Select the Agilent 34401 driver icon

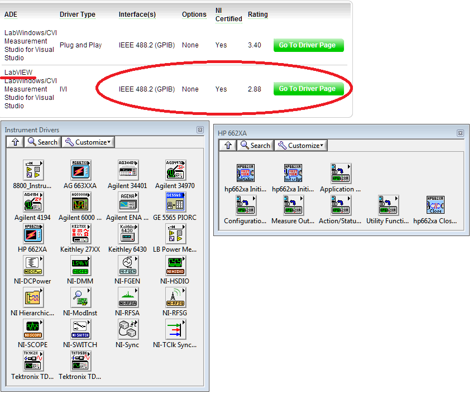[127, 170]
